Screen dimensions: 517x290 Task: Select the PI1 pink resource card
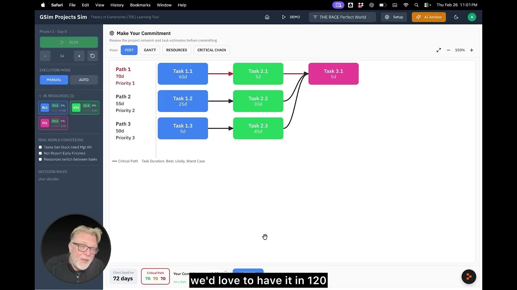(x=53, y=123)
